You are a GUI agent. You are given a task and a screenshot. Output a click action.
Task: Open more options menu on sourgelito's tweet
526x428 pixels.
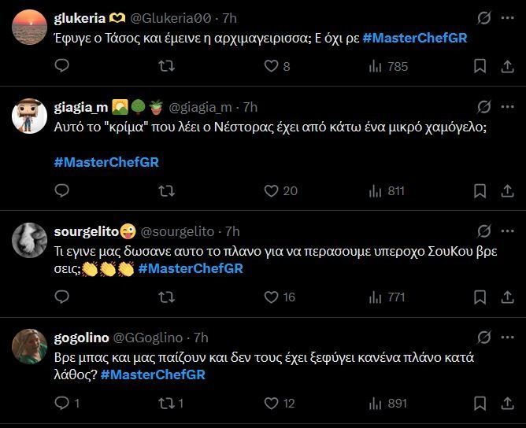(x=510, y=231)
